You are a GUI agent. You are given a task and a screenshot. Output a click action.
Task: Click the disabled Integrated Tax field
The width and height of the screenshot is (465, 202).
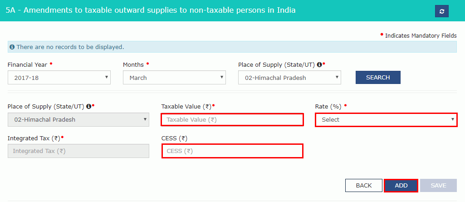tap(78, 151)
